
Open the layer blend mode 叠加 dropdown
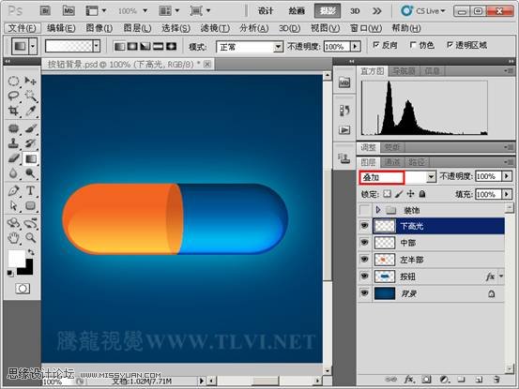click(397, 177)
